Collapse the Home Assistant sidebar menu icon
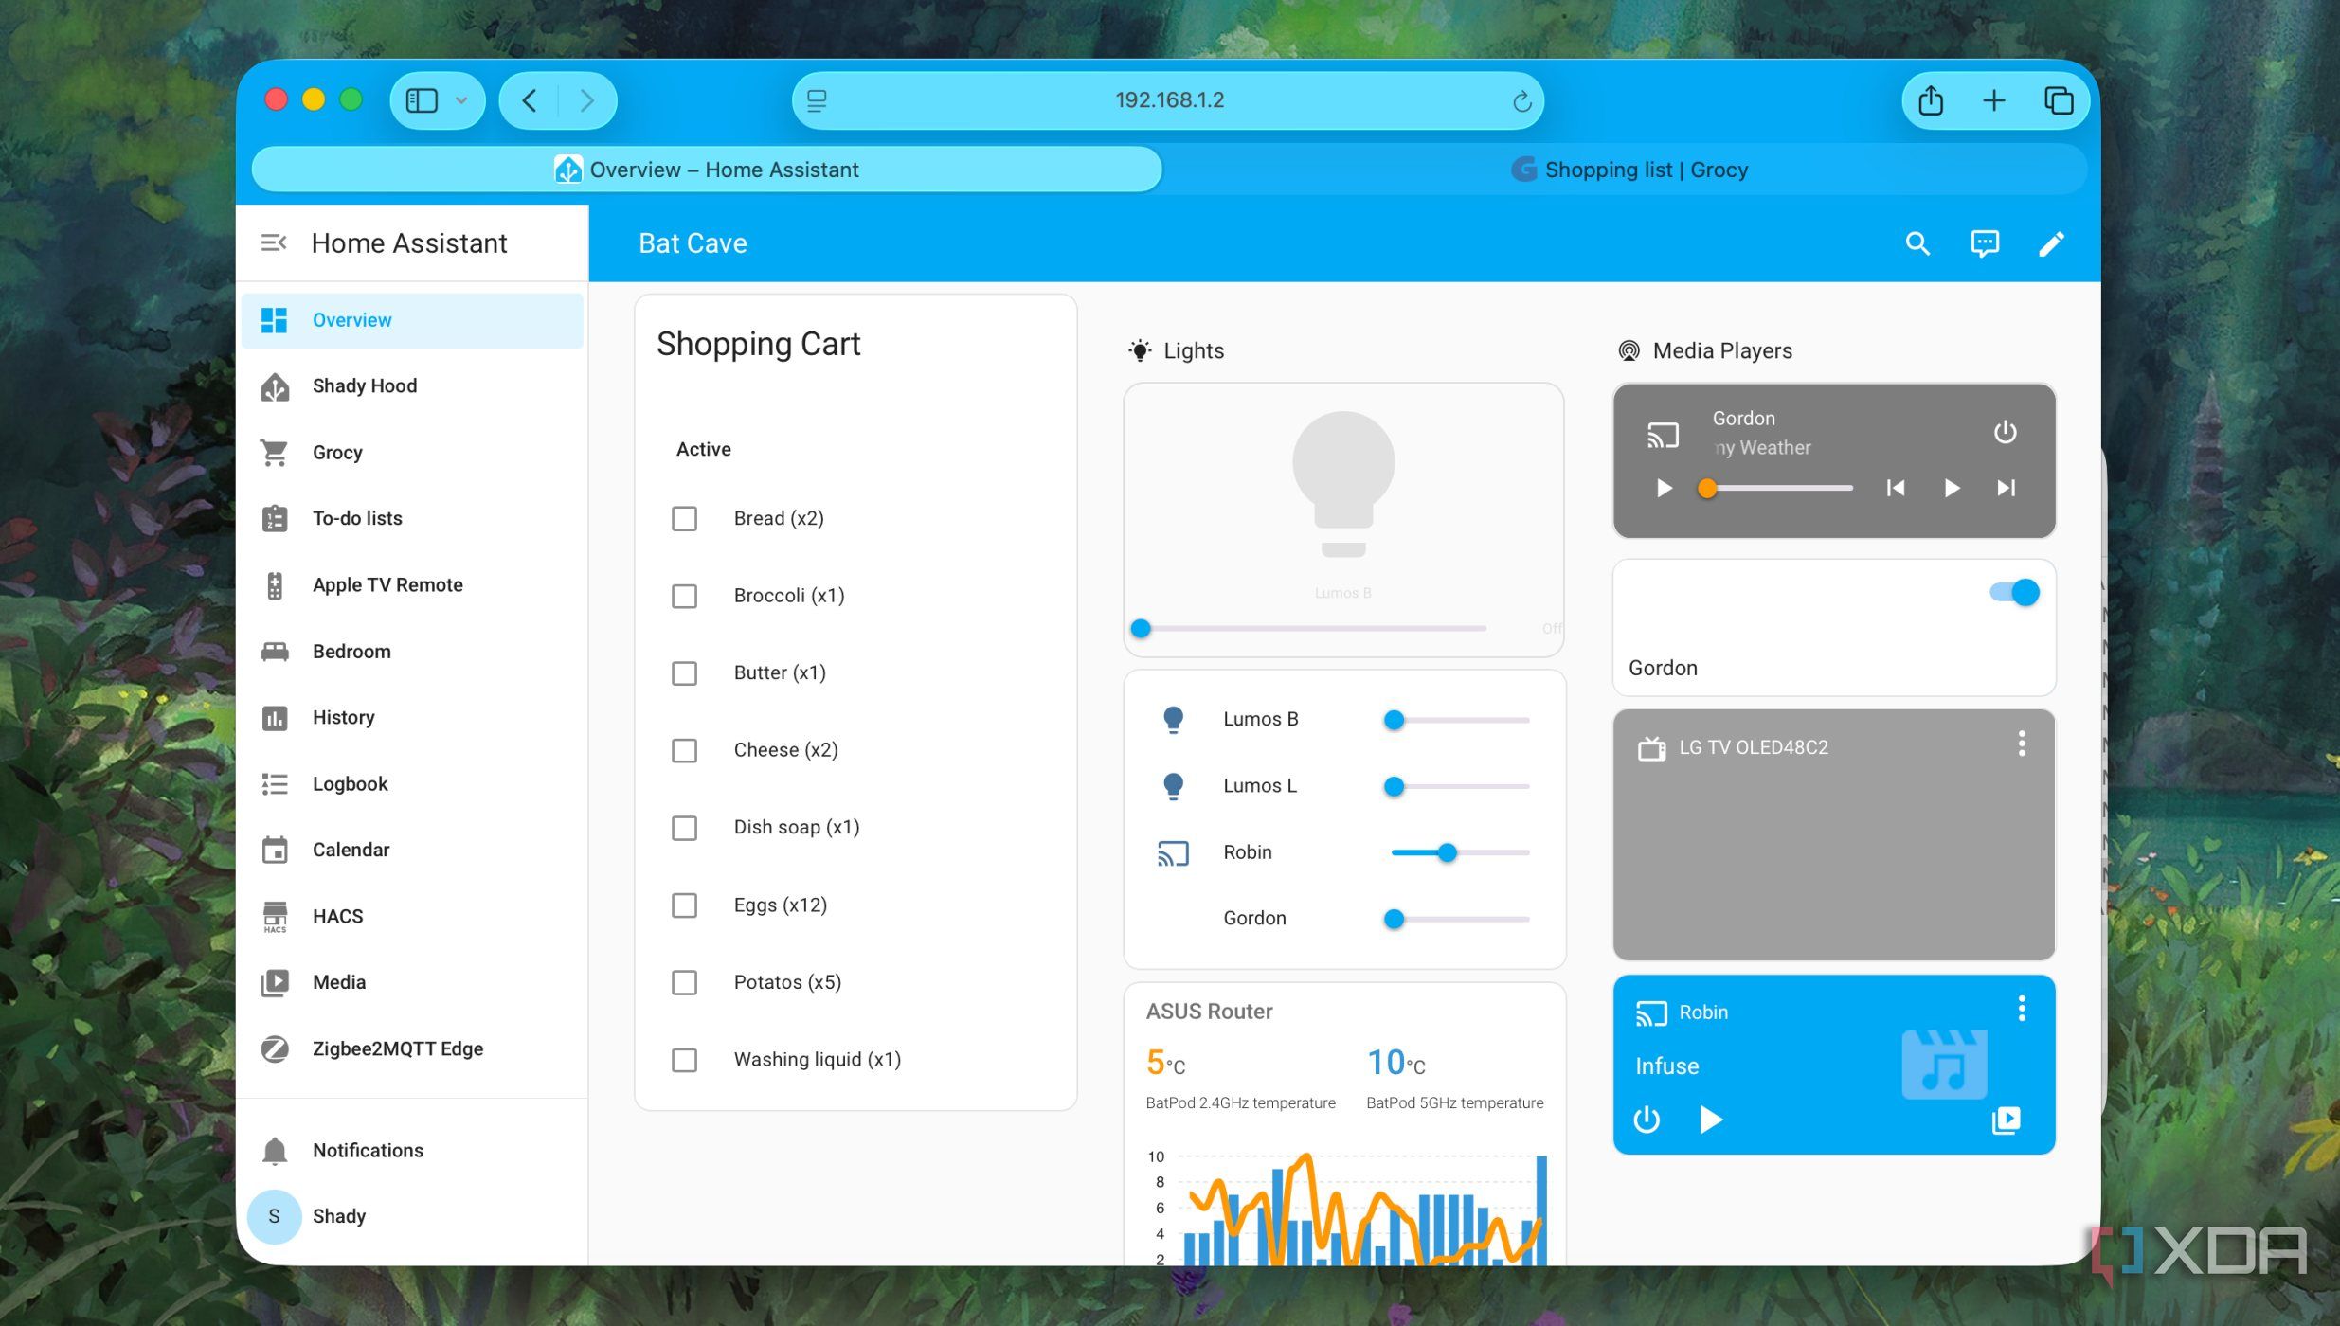The height and width of the screenshot is (1326, 2340). coord(274,243)
